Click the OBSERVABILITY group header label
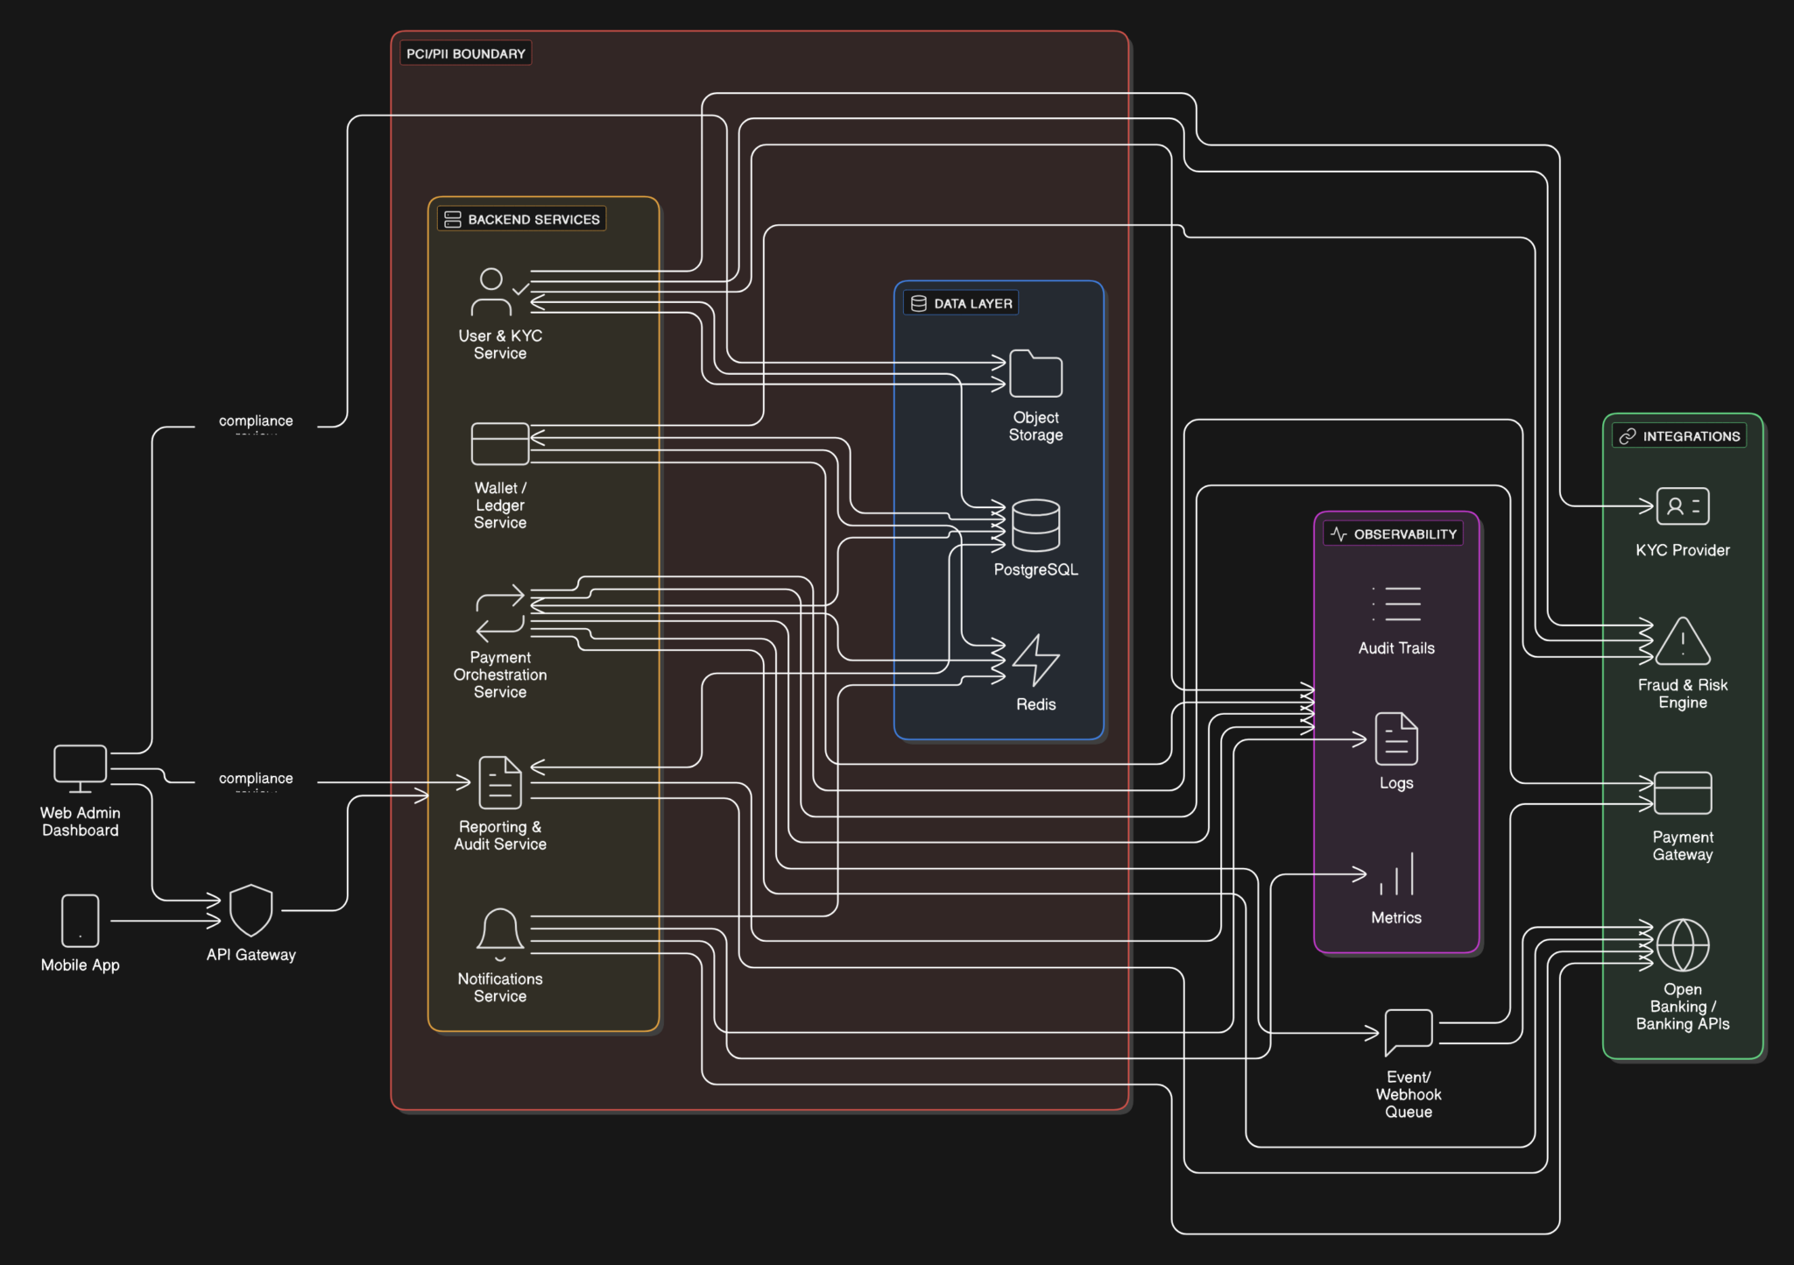The width and height of the screenshot is (1794, 1265). (x=1393, y=534)
